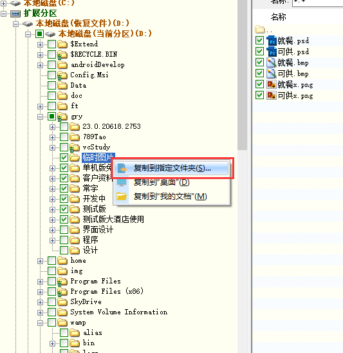Click the image icon of 可供x.png
This screenshot has height=353, width=343.
tap(272, 95)
